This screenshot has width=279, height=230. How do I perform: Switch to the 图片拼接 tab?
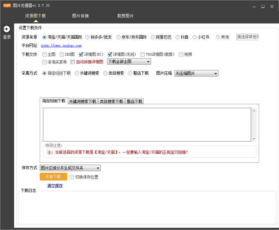click(80, 15)
